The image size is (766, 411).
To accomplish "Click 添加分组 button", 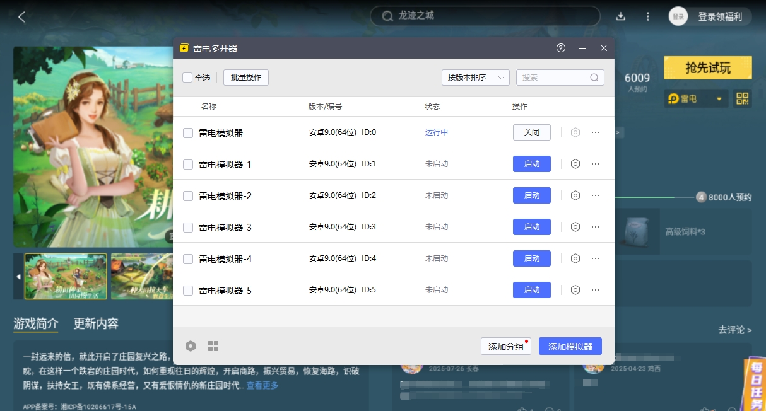I will pos(506,346).
